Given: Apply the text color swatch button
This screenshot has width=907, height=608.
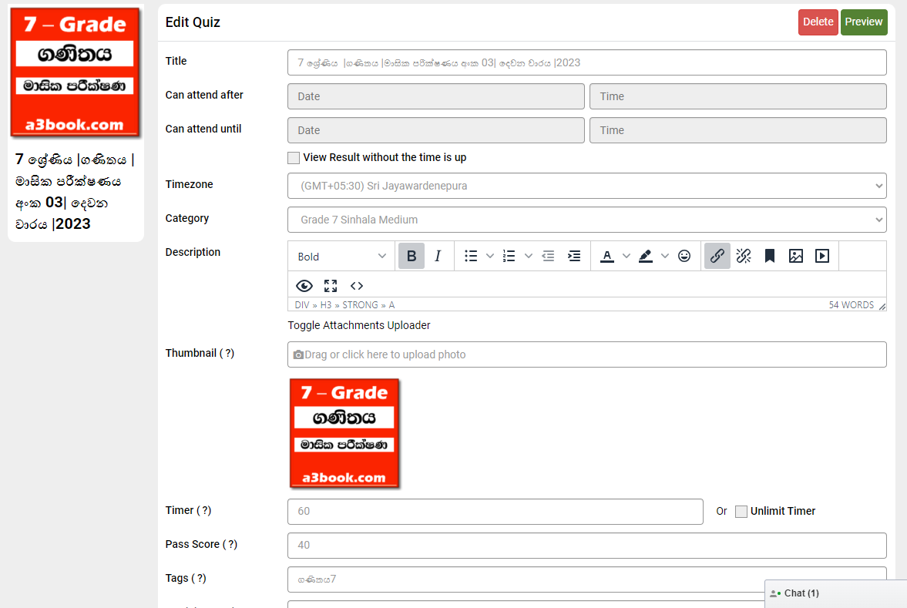Looking at the screenshot, I should tap(607, 256).
